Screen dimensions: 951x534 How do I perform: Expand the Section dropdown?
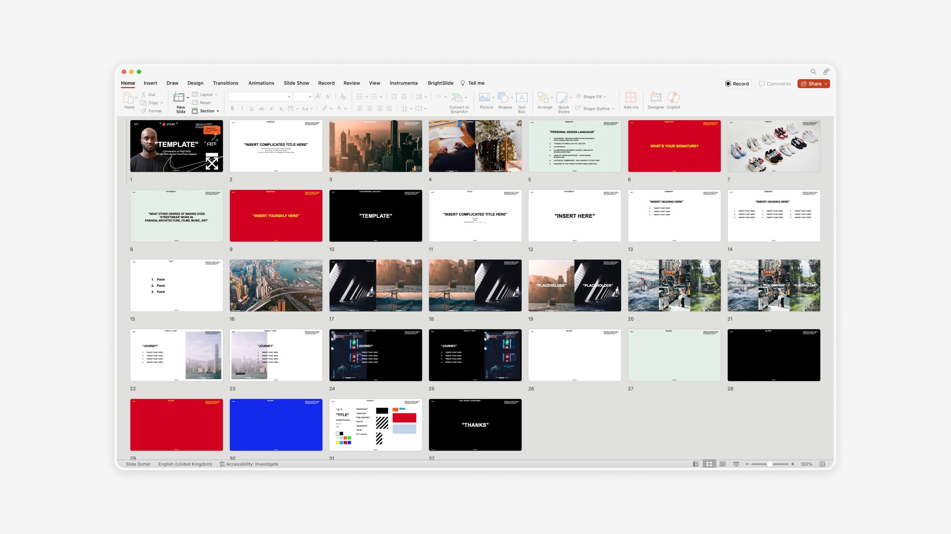[x=207, y=111]
